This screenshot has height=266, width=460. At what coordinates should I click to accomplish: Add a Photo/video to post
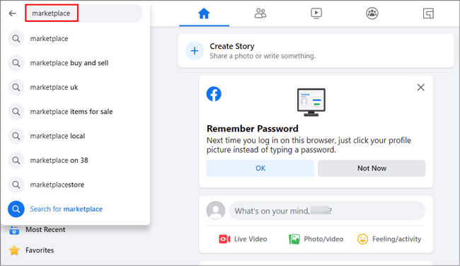tap(316, 239)
